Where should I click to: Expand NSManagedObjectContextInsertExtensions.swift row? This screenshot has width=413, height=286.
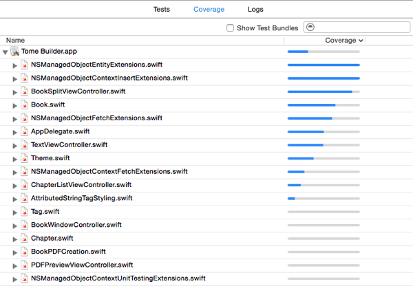tap(14, 79)
